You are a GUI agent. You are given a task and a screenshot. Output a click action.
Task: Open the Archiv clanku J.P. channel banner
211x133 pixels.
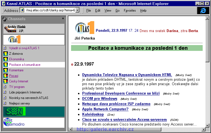pos(34,29)
